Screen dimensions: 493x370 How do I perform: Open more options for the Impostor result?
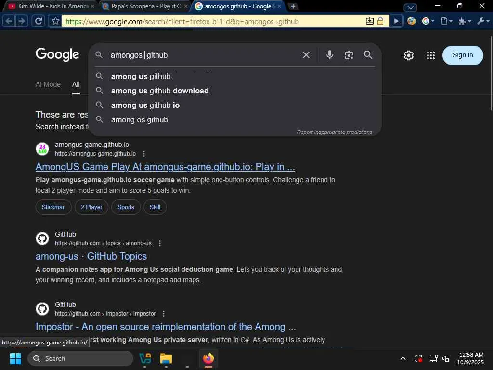coord(164,314)
